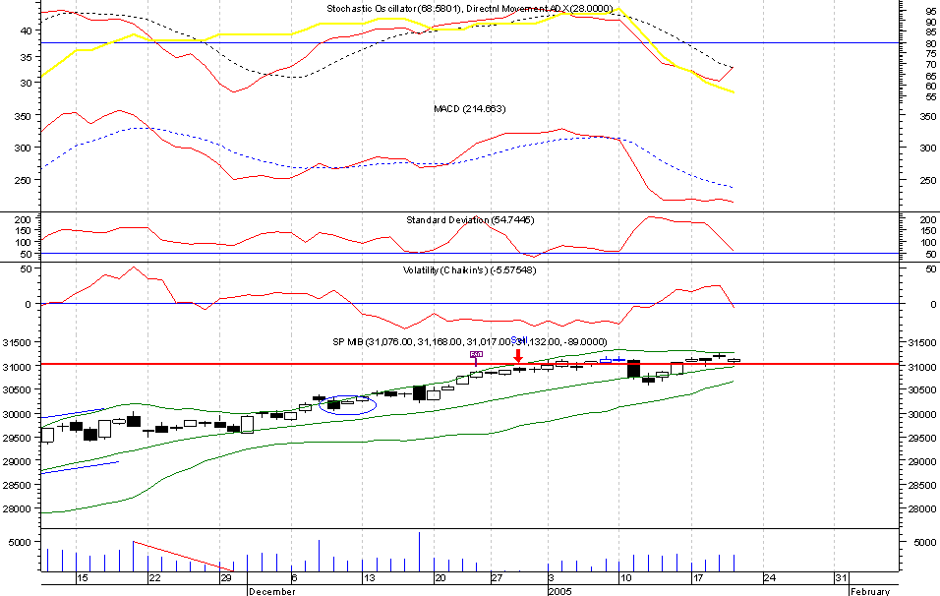Select the 35 value on the ADX scale
940x596 pixels.
(27, 58)
